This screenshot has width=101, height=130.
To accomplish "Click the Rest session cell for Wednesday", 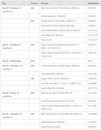I will (x=34, y=61).
